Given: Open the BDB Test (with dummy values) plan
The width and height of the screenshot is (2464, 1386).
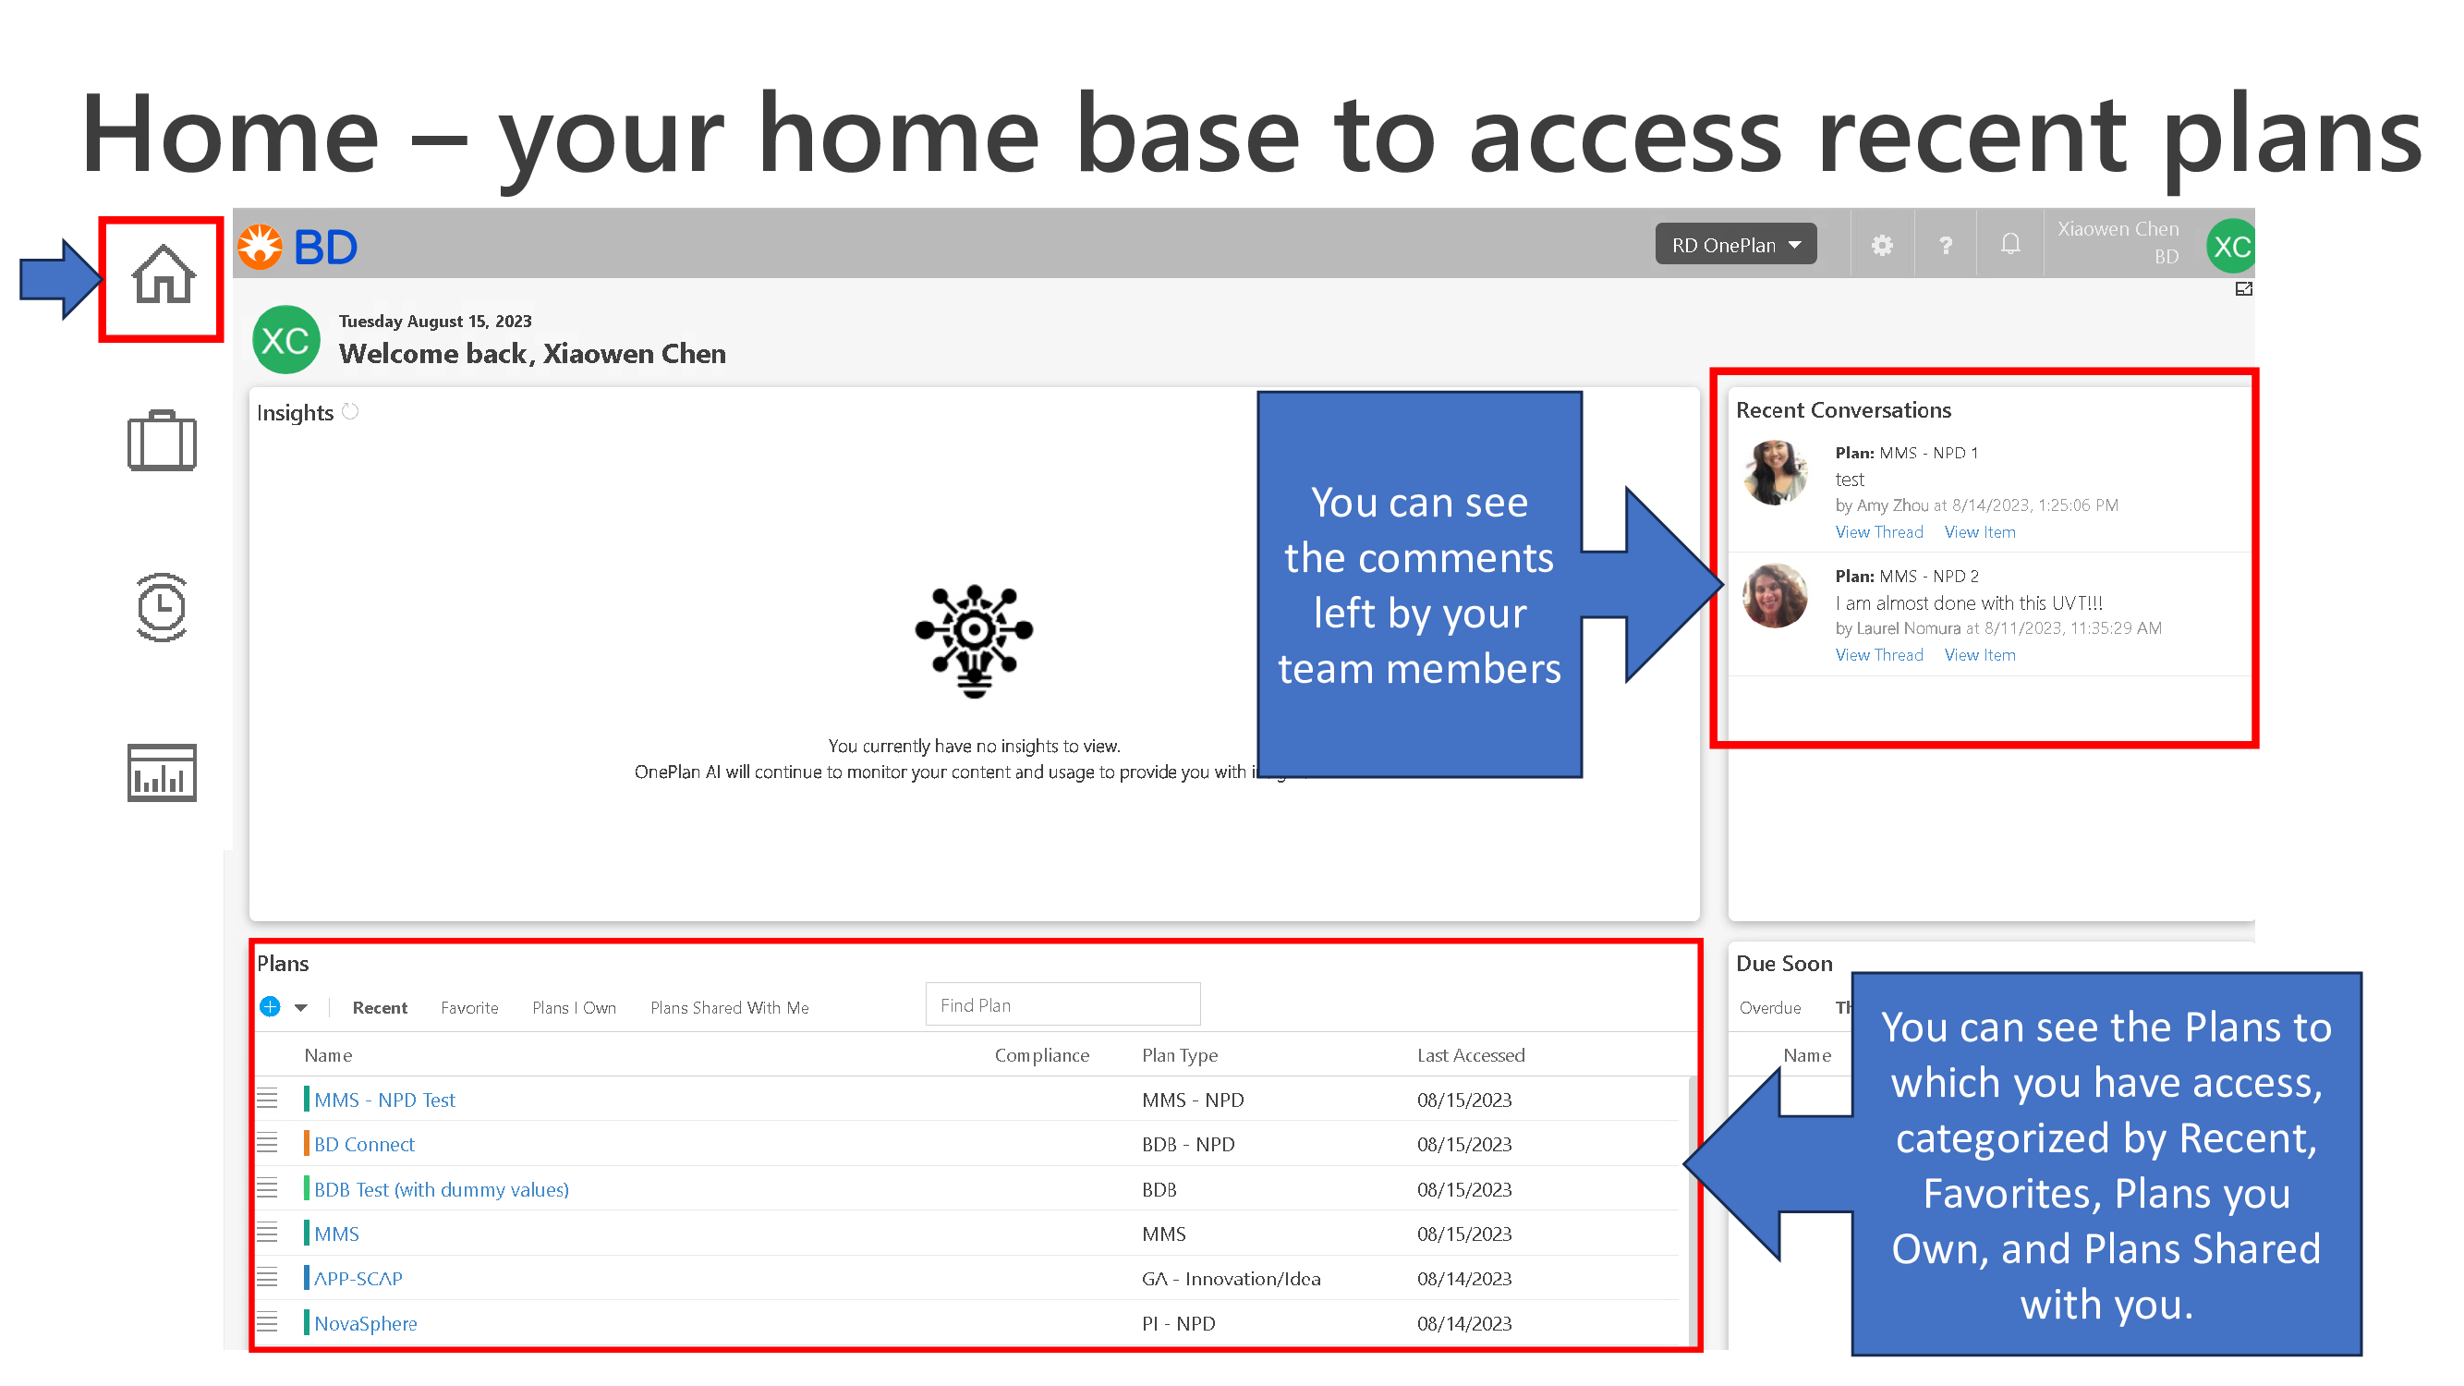Looking at the screenshot, I should [x=441, y=1189].
